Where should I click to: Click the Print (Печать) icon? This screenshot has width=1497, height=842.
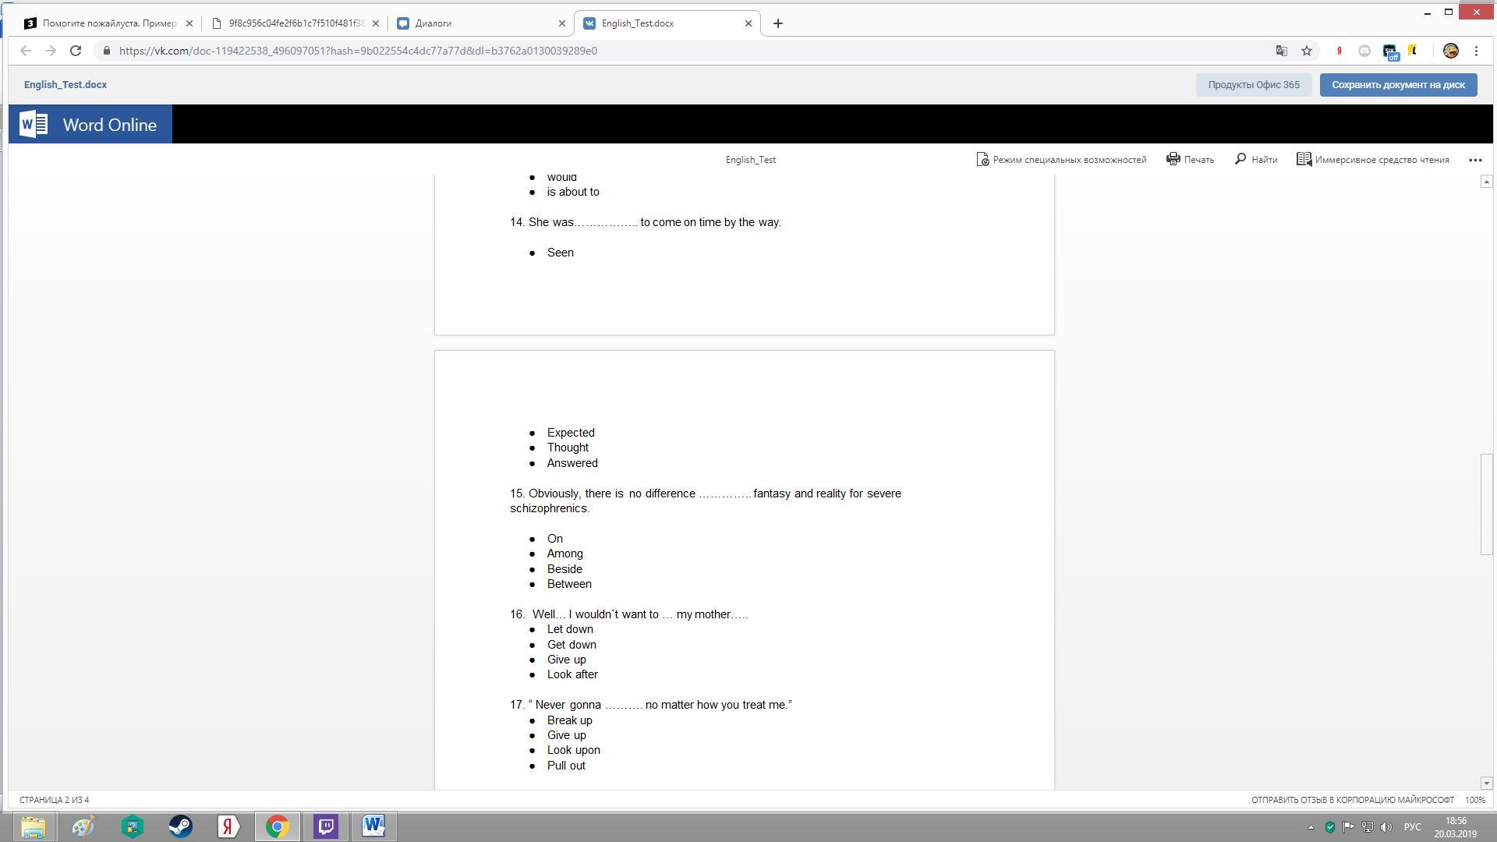pyautogui.click(x=1173, y=159)
